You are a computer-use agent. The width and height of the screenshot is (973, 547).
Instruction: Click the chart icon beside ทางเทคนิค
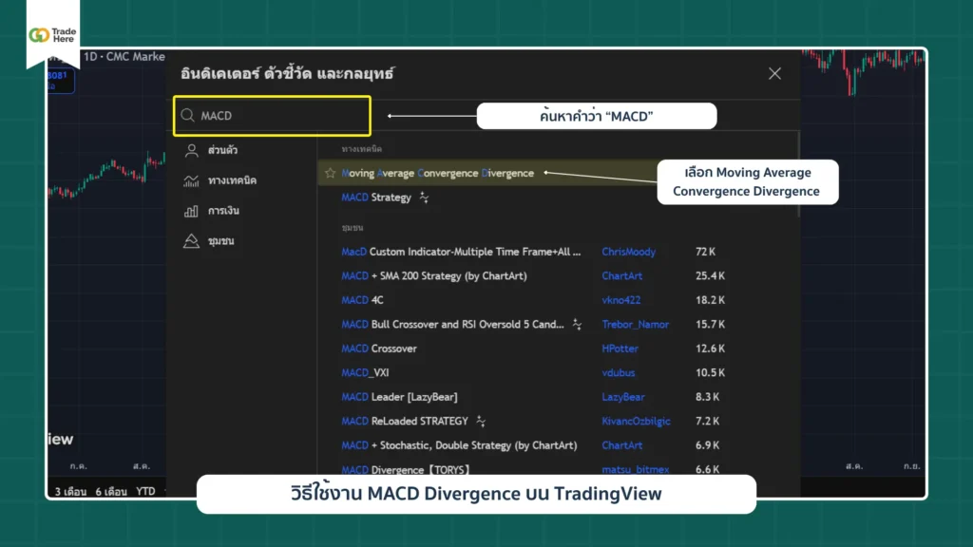191,180
